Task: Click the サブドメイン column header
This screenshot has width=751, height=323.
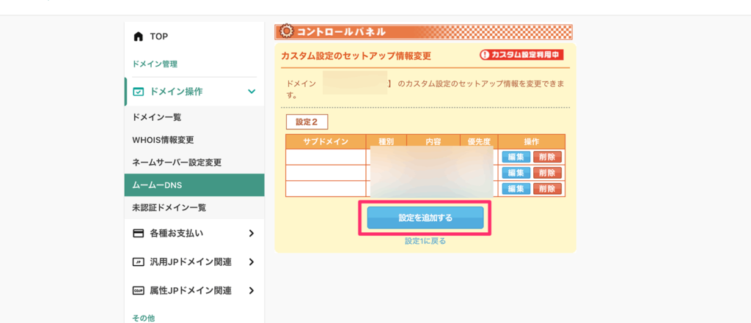Action: coord(326,141)
